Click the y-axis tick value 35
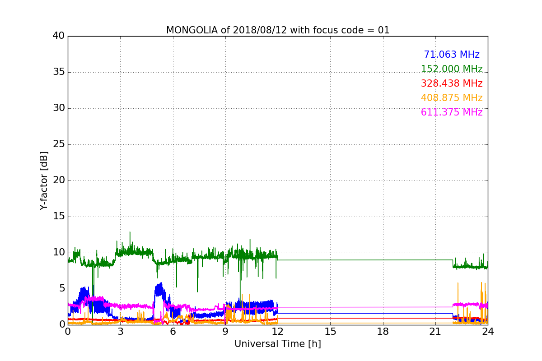Image resolution: width=542 pixels, height=361 pixels. tap(59, 72)
